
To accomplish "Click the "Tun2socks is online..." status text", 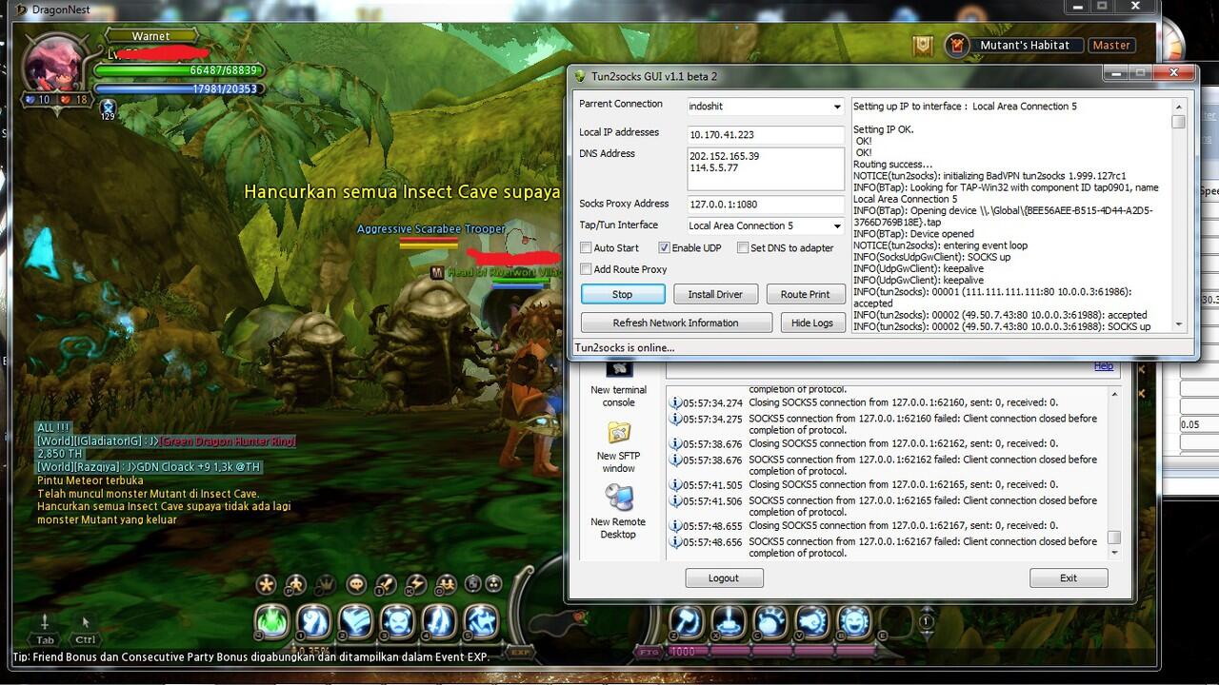I will click(x=625, y=348).
